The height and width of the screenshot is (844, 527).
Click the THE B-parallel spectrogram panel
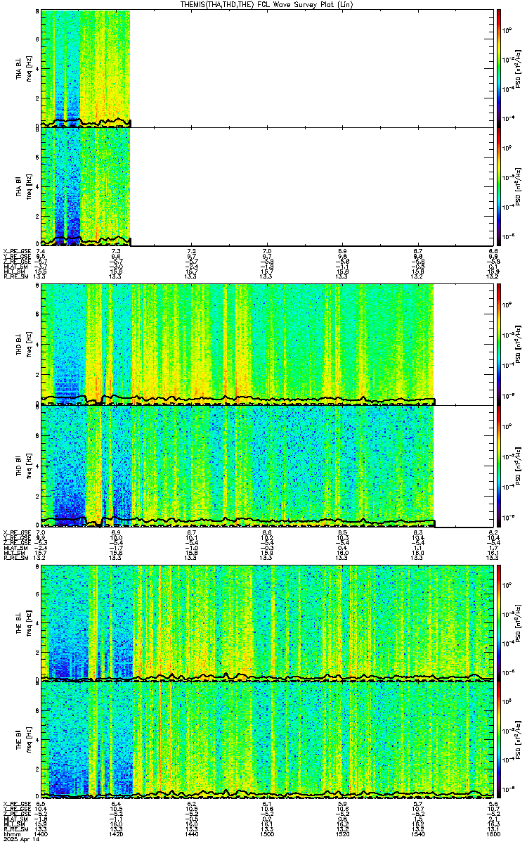coord(267,741)
